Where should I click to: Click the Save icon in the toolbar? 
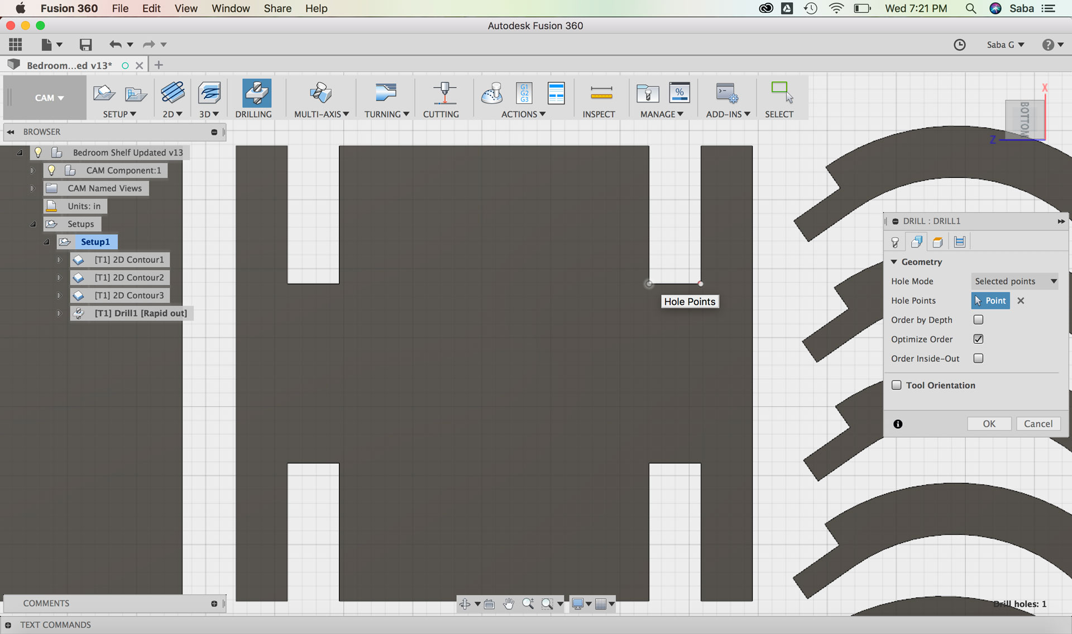[x=85, y=45]
